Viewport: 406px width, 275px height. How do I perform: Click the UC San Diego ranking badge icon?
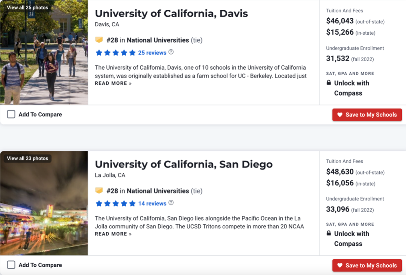(x=99, y=191)
